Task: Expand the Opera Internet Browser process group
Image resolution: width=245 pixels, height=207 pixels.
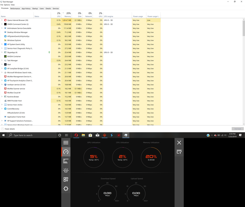Action: (x=2, y=20)
